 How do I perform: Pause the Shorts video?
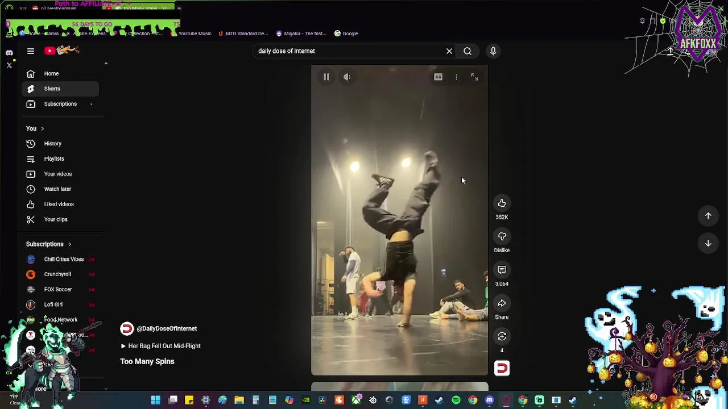tap(326, 77)
